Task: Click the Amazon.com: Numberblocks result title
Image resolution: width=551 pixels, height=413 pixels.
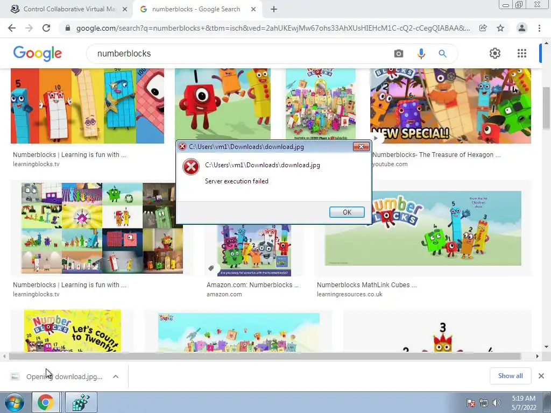Action: tap(252, 285)
